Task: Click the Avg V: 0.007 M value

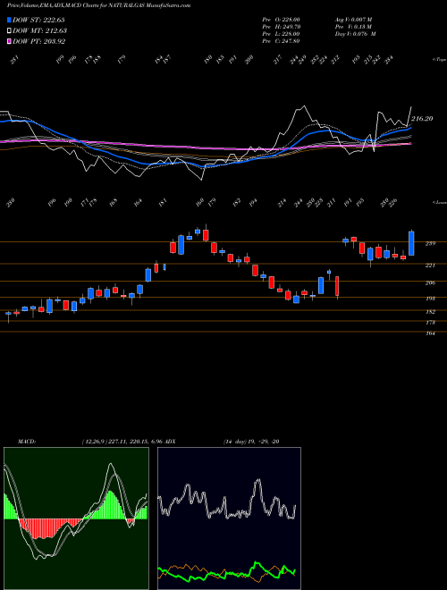Action: point(353,20)
